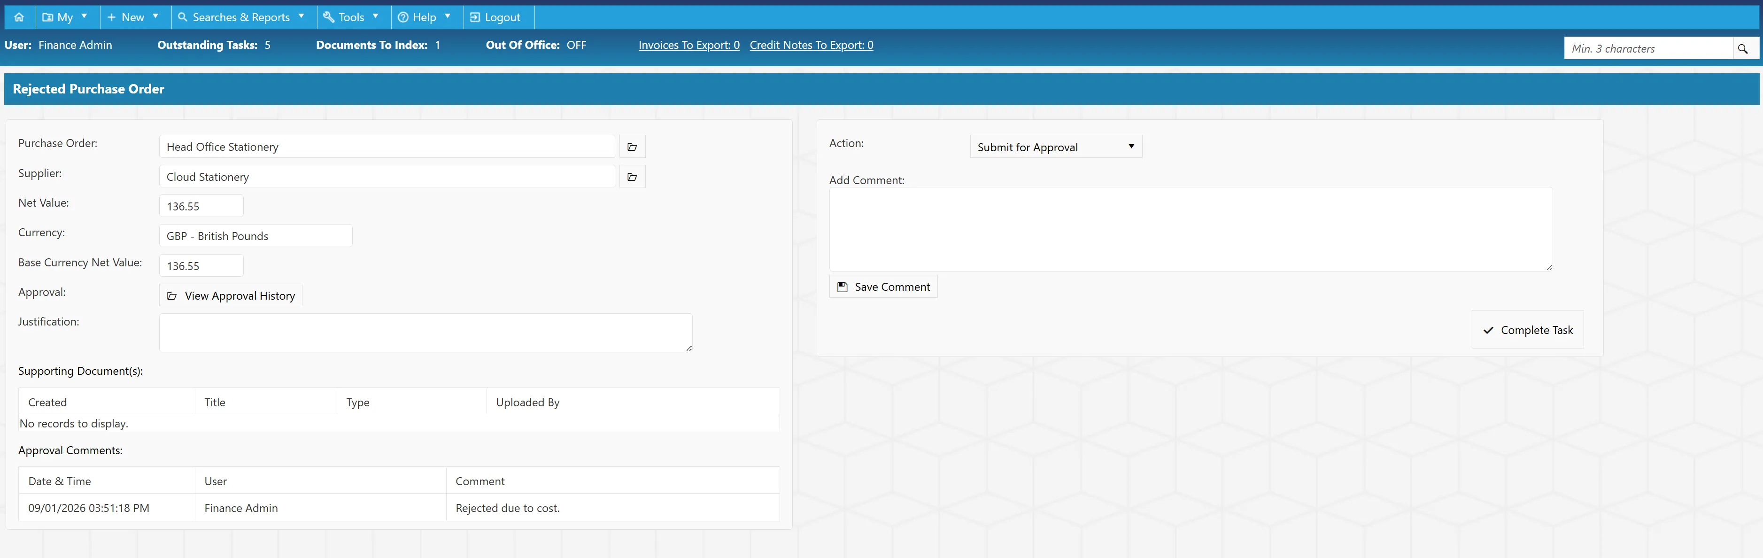This screenshot has height=558, width=1763.
Task: Open the folder icon next to Supplier field
Action: tap(632, 177)
